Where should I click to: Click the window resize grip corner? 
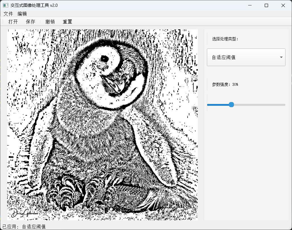290,228
